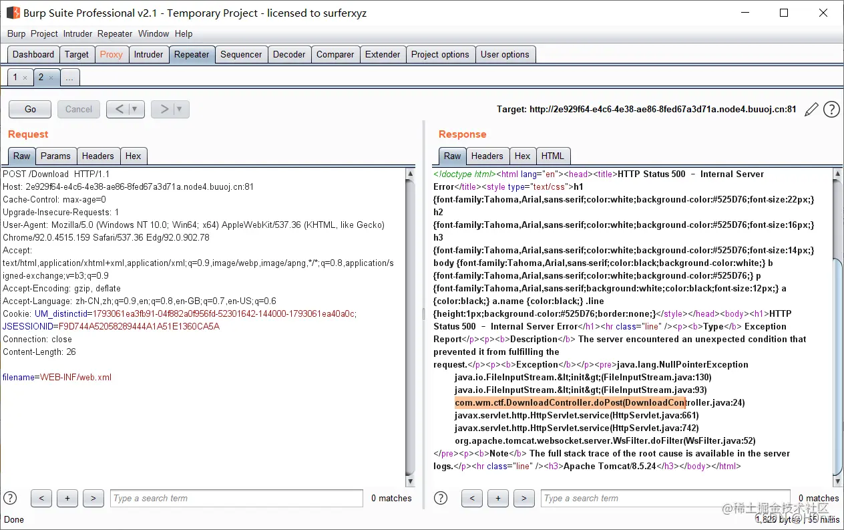Click Response scrollbar down arrow
844x530 pixels.
(x=837, y=482)
